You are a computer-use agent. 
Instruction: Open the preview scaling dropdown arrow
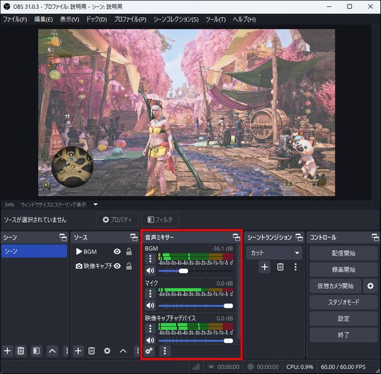[96, 204]
